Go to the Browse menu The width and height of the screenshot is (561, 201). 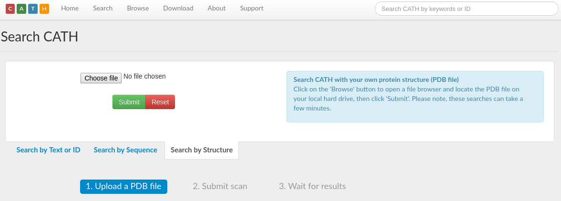pos(138,9)
